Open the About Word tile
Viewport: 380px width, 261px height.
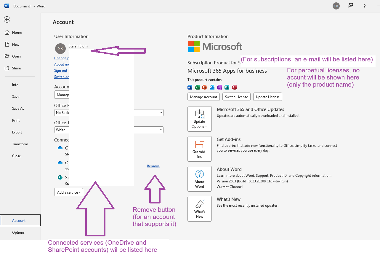click(200, 179)
